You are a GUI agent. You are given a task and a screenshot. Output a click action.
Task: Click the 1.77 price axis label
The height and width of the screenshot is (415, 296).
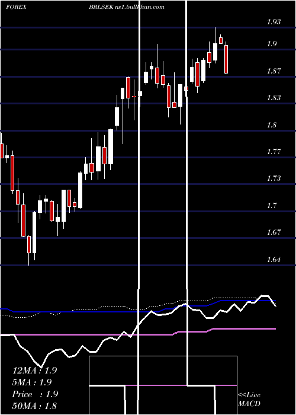click(x=274, y=152)
